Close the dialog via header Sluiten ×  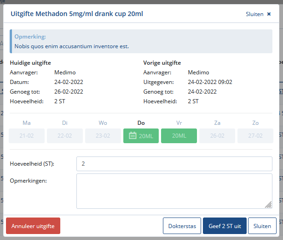pos(258,14)
